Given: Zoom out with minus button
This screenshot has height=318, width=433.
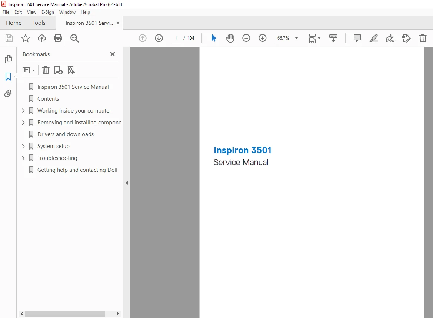Looking at the screenshot, I should coord(246,38).
